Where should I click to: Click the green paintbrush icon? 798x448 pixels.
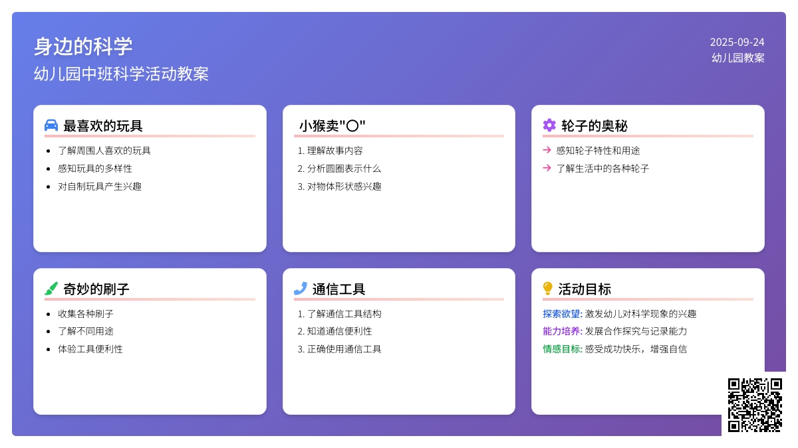[51, 289]
